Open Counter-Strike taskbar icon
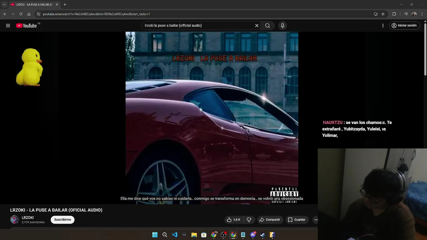427x240 pixels. (x=272, y=235)
